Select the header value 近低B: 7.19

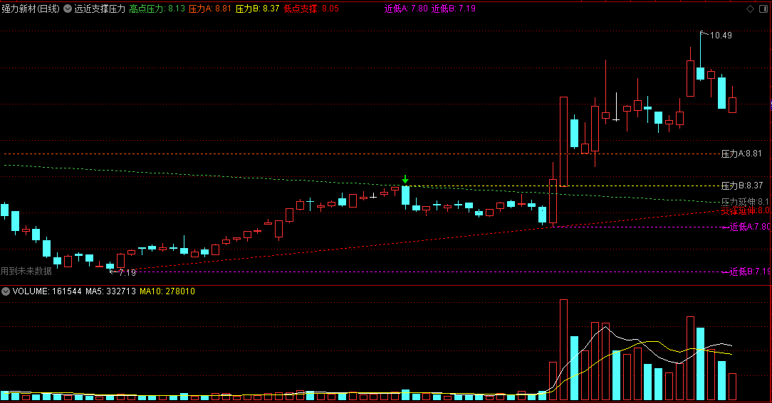click(454, 9)
